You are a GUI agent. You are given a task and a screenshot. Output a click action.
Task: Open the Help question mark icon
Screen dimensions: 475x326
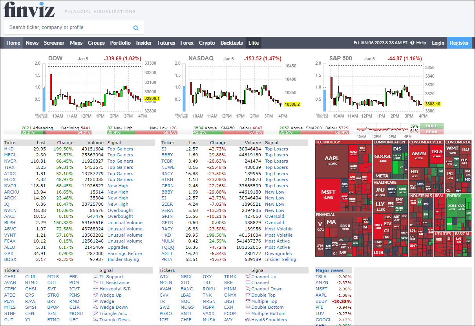pyautogui.click(x=412, y=43)
